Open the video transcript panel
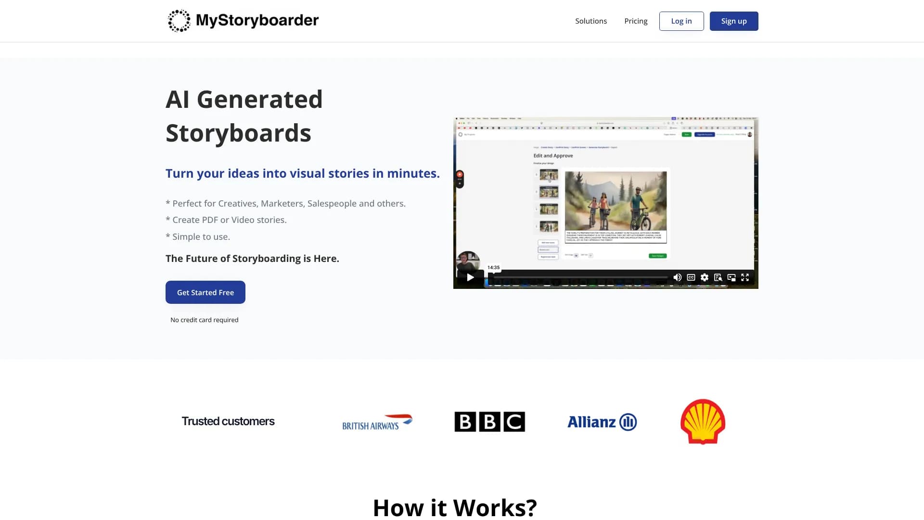Viewport: 924px width, 520px height. coord(718,277)
